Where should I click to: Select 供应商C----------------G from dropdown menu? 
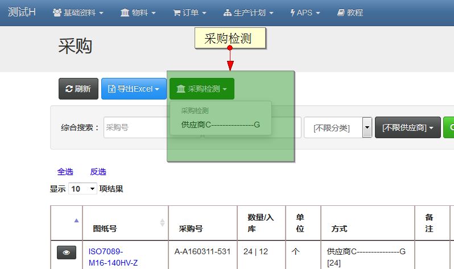pyautogui.click(x=220, y=124)
